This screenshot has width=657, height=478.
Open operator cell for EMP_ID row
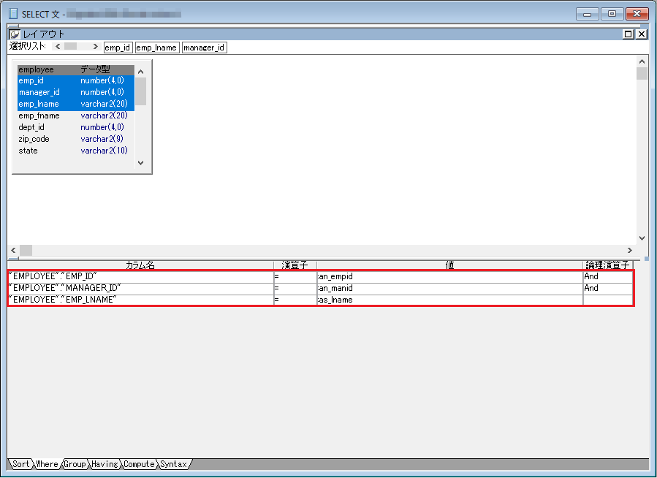point(295,277)
